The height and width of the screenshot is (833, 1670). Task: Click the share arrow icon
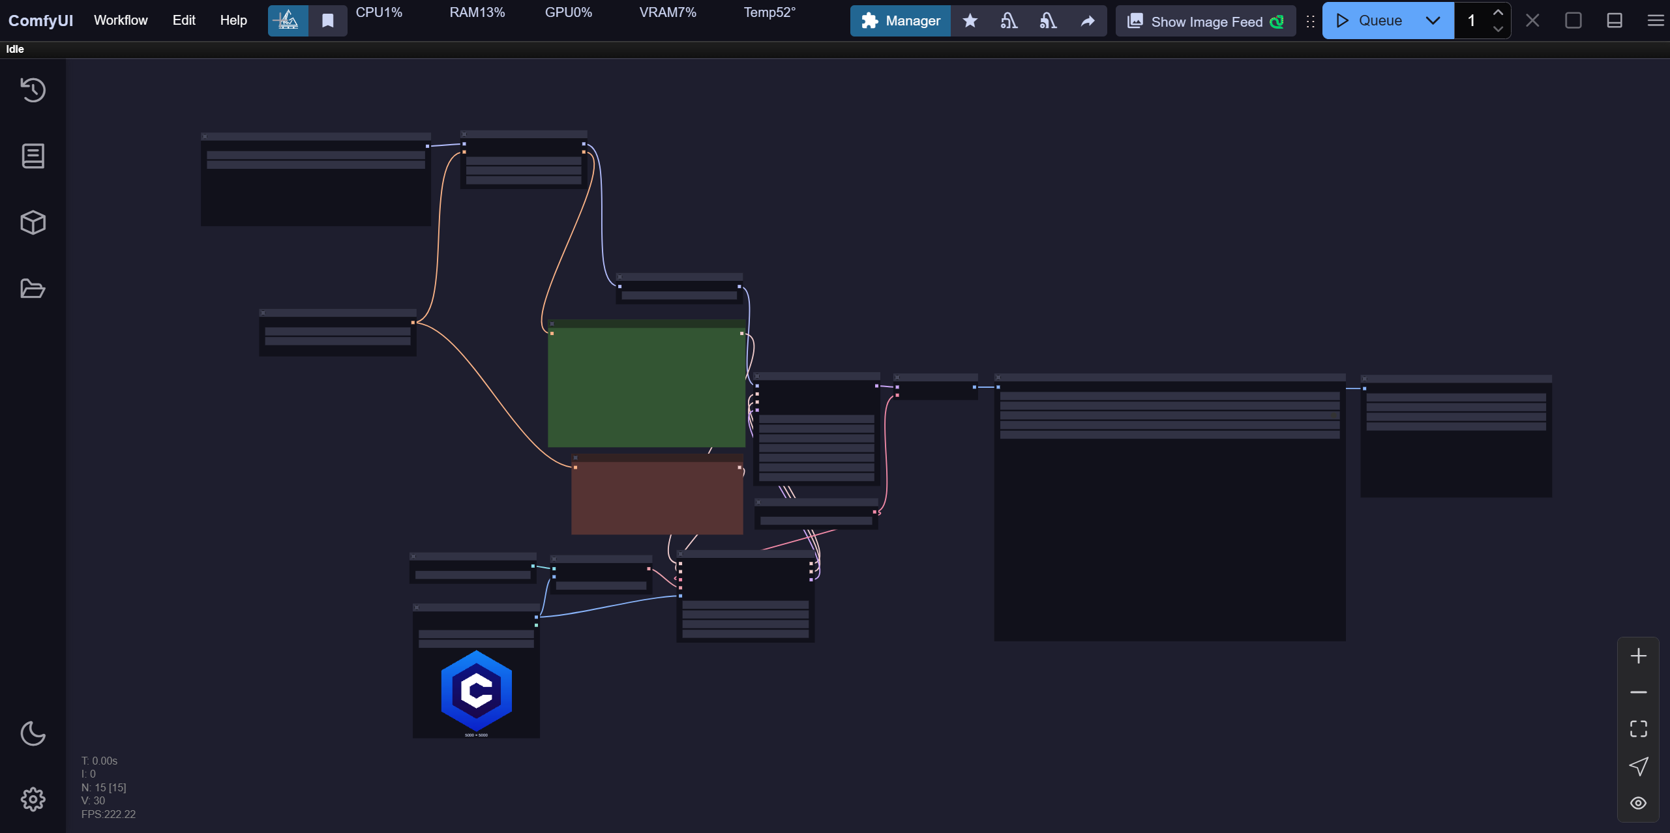(1087, 21)
